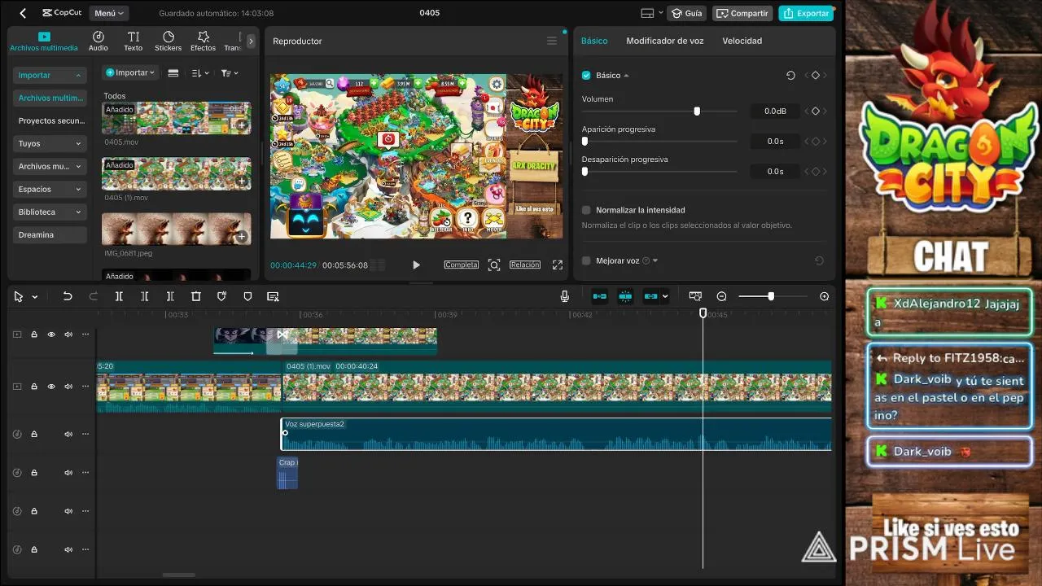Add a marker with the shield icon

tap(248, 296)
